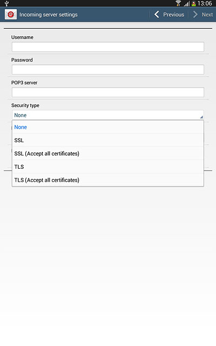The width and height of the screenshot is (216, 346).
Task: Focus the Password text field
Action: pos(108,70)
